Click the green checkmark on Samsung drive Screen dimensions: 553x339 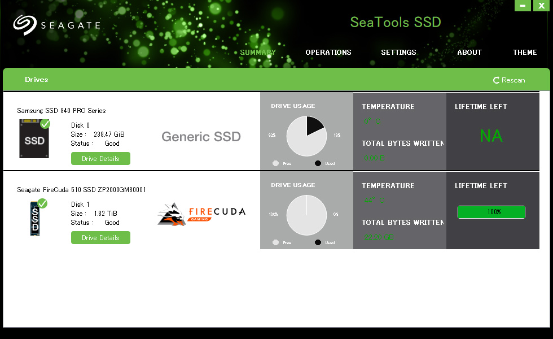pos(45,124)
